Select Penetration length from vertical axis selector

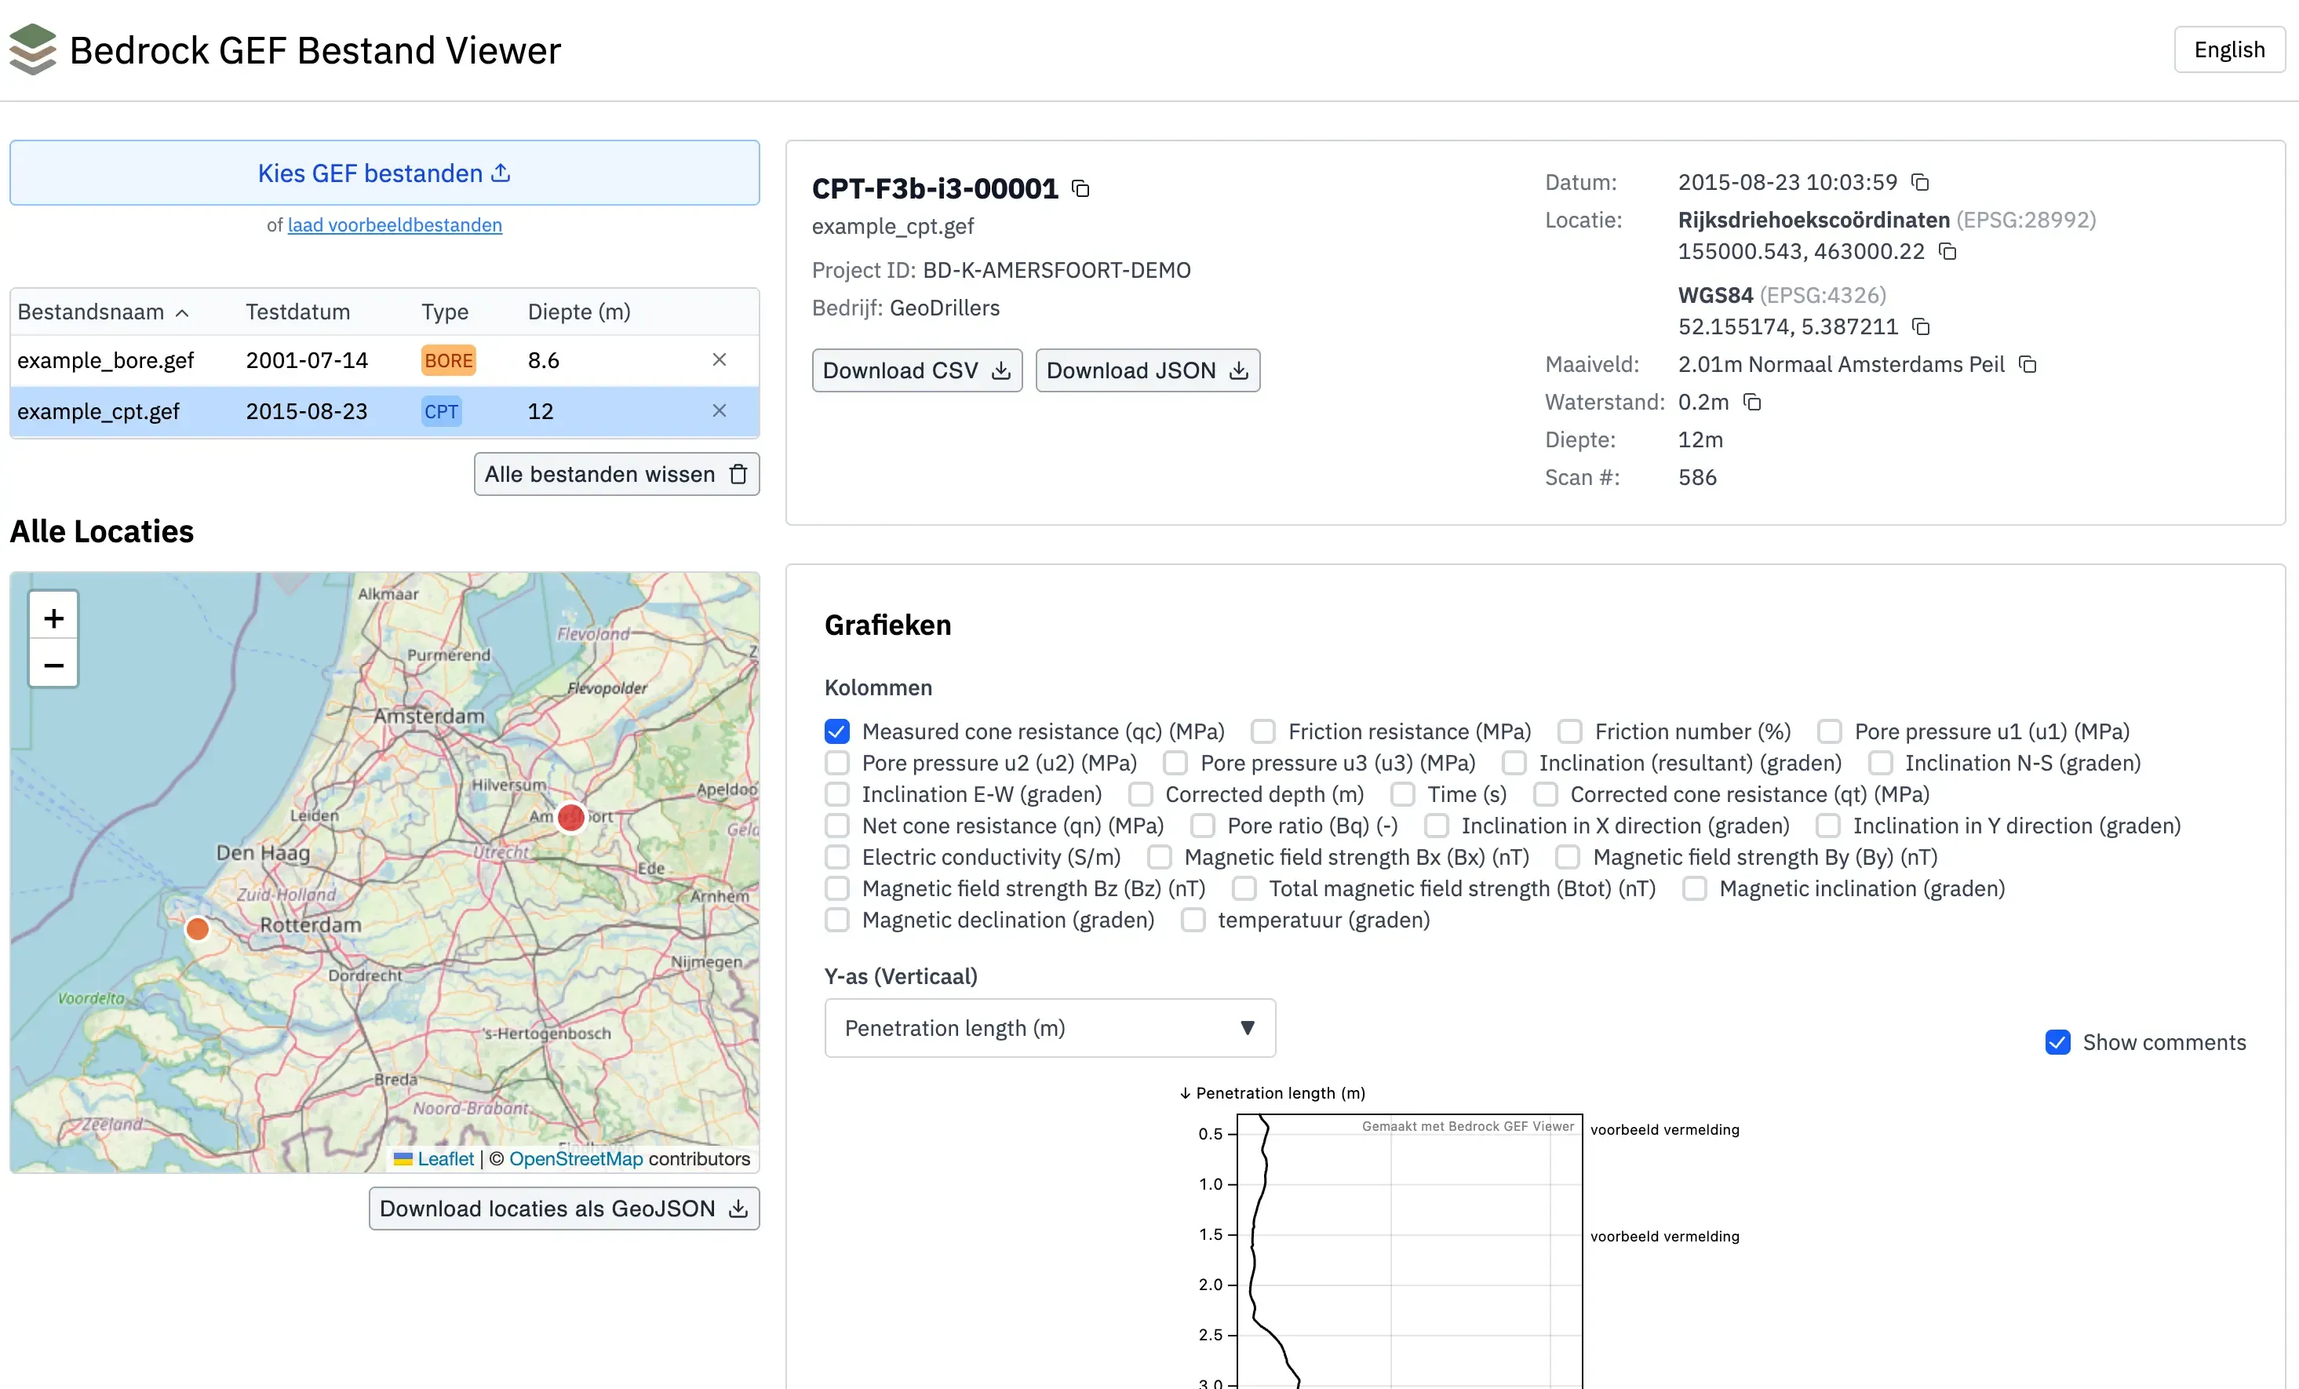1049,1028
